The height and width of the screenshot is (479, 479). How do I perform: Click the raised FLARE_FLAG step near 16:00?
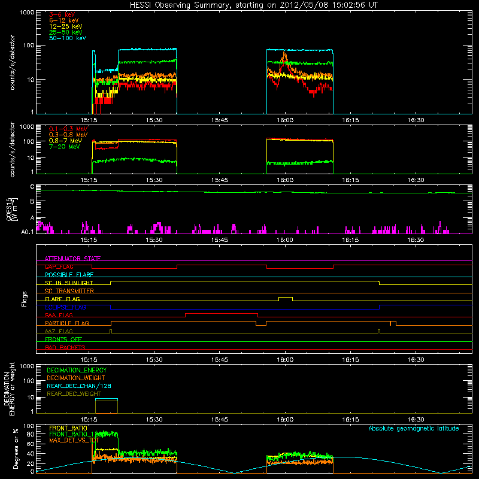tap(286, 297)
